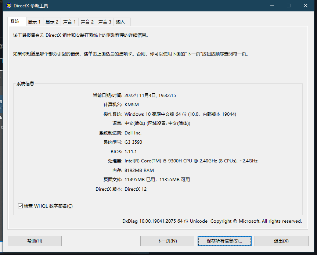Toggle the 检查 WHQL 数字签名 checkbox
The image size is (317, 255).
[20, 206]
